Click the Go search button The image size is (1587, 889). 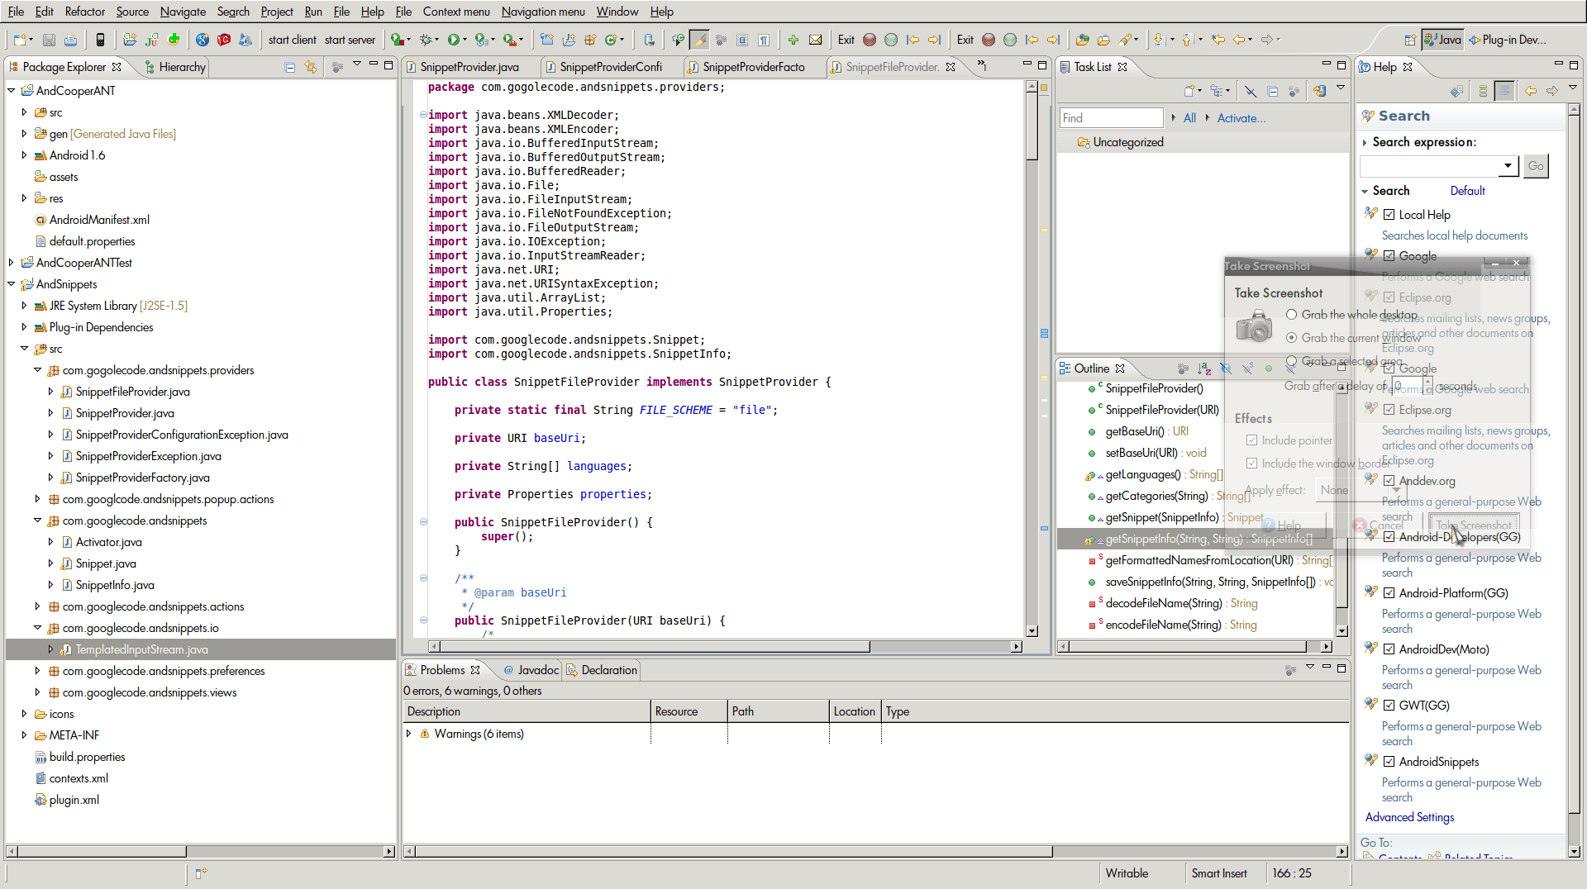(x=1536, y=166)
